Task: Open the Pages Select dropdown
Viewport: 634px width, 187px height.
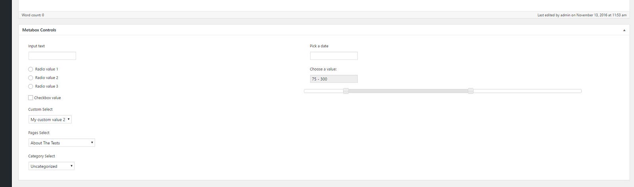Action: (x=62, y=143)
